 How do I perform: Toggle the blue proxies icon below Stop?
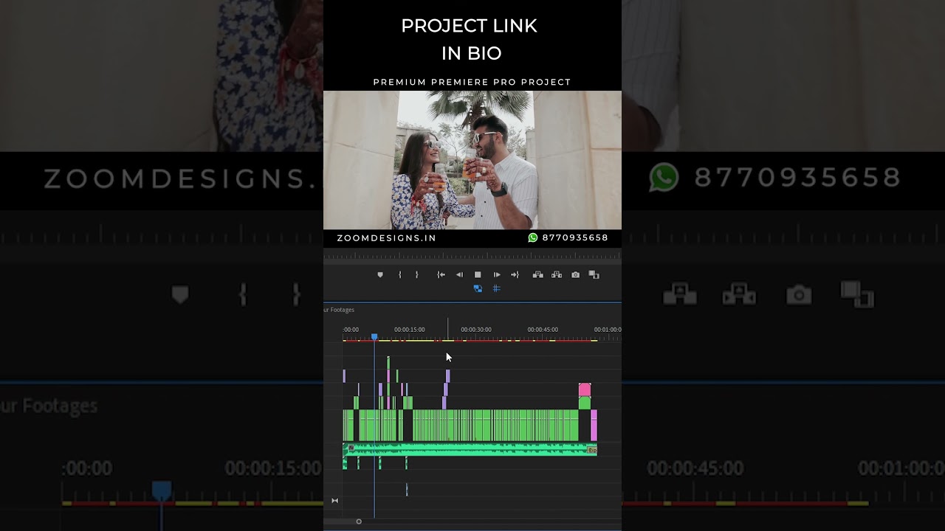click(x=478, y=288)
